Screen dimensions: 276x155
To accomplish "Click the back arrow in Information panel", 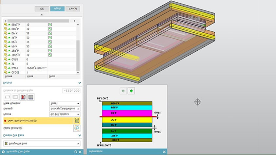I will point(123,91).
